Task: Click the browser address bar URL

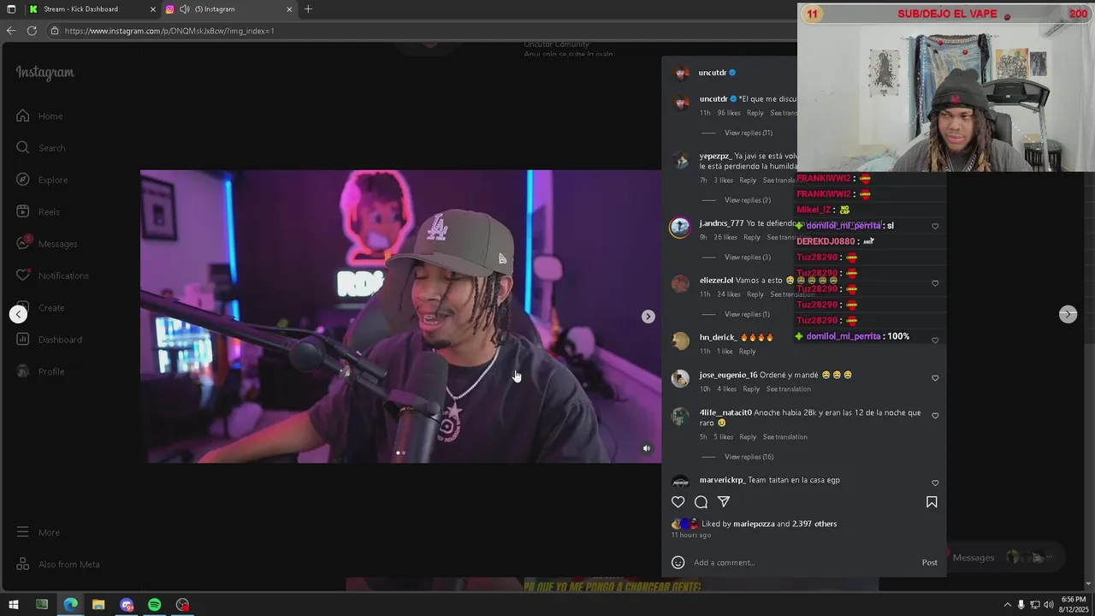Action: [x=169, y=31]
